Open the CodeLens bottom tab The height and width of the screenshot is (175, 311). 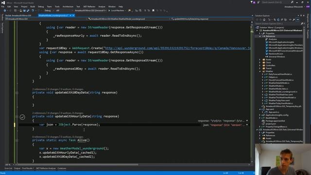point(62,169)
